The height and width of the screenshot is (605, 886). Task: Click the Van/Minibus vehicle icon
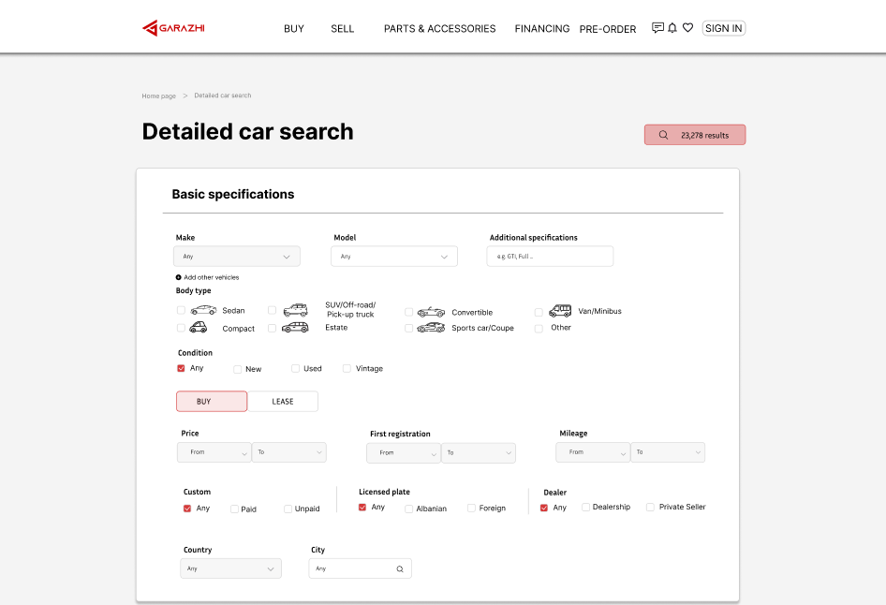[560, 311]
